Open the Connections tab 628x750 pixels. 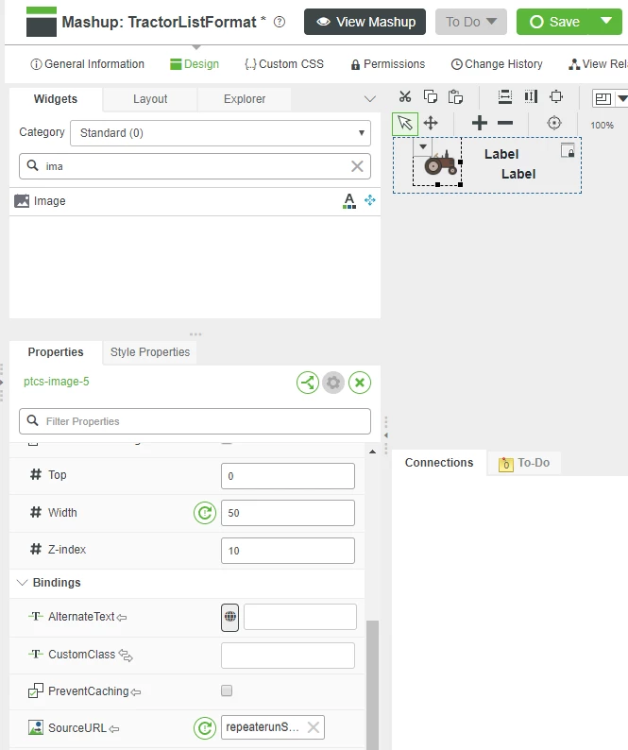pyautogui.click(x=439, y=463)
